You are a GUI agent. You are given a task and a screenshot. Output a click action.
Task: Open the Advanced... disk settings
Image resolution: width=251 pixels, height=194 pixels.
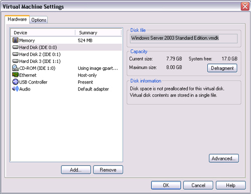[224, 158]
